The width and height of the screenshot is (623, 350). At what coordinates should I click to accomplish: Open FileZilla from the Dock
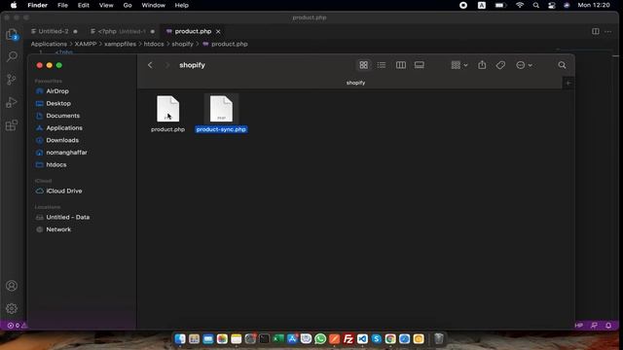[x=348, y=339]
